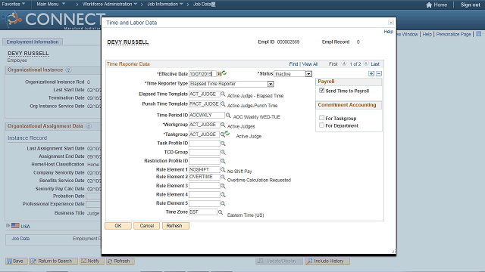Click the Workgroup lookup magnifier
Image resolution: width=485 pixels, height=272 pixels.
tap(223, 125)
